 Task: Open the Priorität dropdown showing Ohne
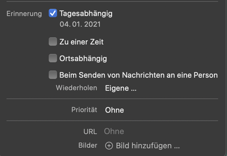tap(114, 110)
